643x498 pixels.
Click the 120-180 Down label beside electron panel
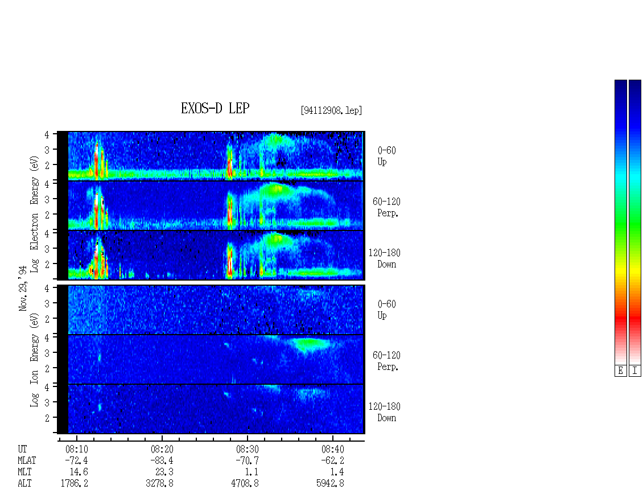384,258
